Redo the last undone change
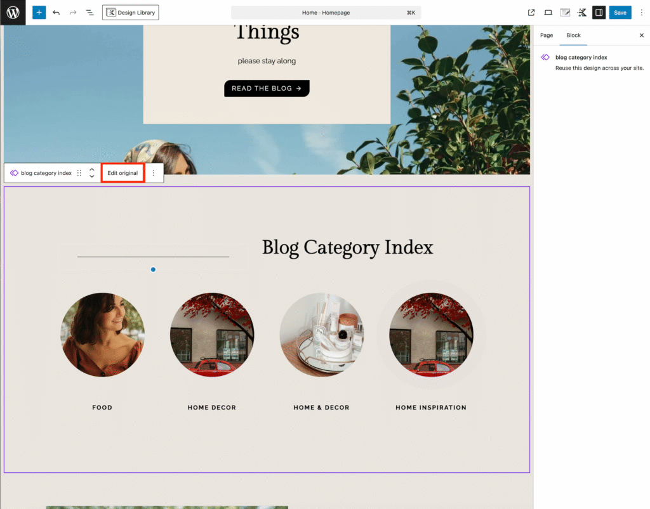Viewport: 650px width, 509px height. pos(73,13)
